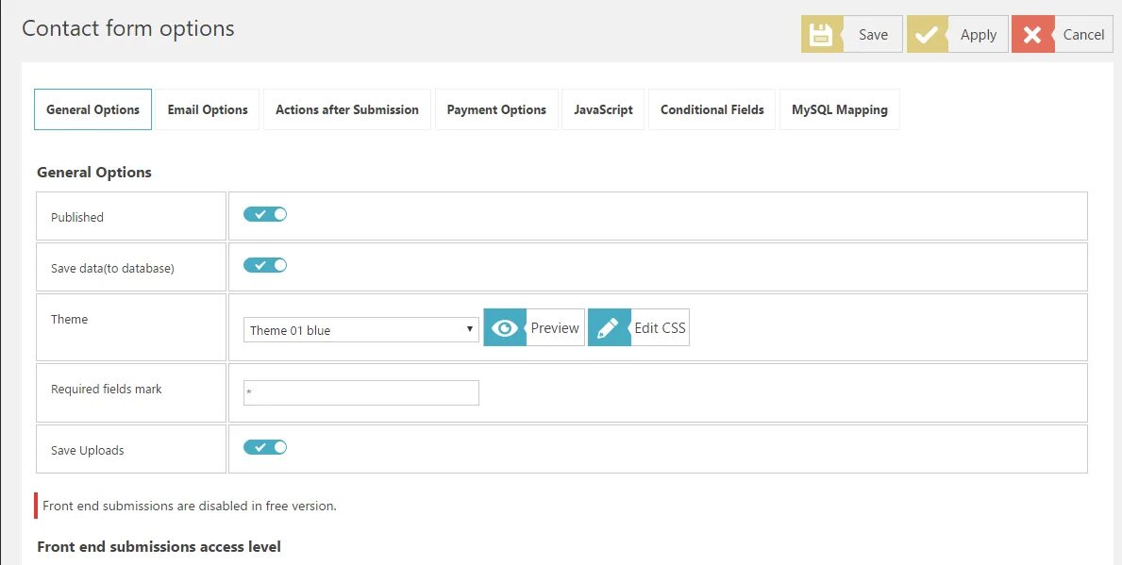1122x565 pixels.
Task: Click the Cancel button label
Action: tap(1083, 34)
